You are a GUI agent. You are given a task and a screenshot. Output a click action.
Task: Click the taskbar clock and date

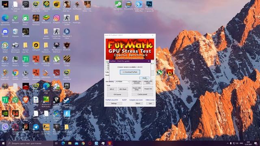(248, 143)
